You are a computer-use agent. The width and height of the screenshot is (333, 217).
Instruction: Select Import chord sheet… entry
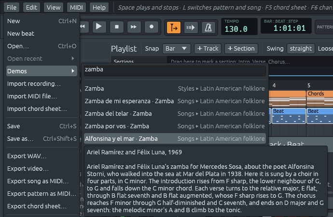(x=42, y=108)
